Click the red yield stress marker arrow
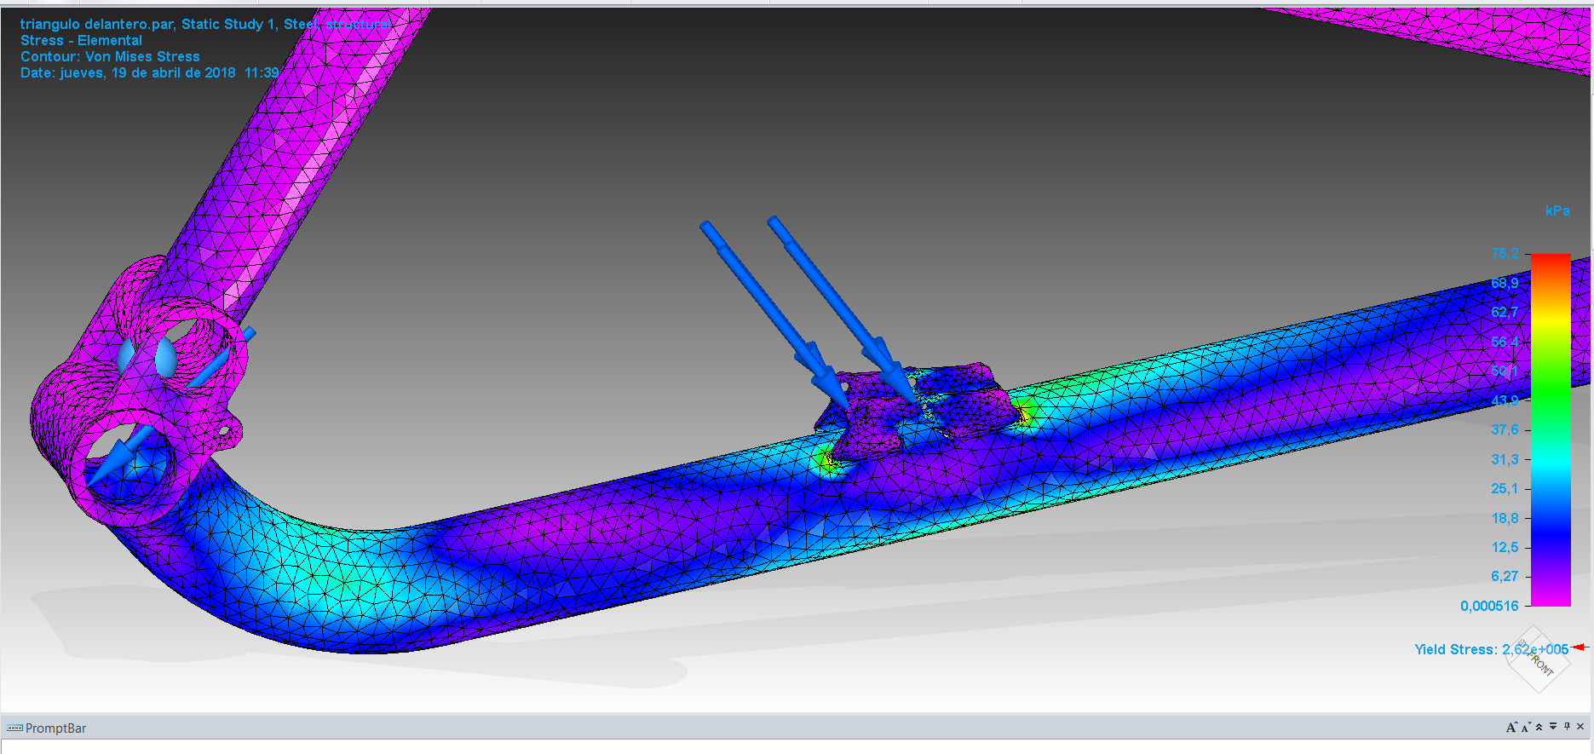This screenshot has width=1594, height=754. click(1580, 648)
